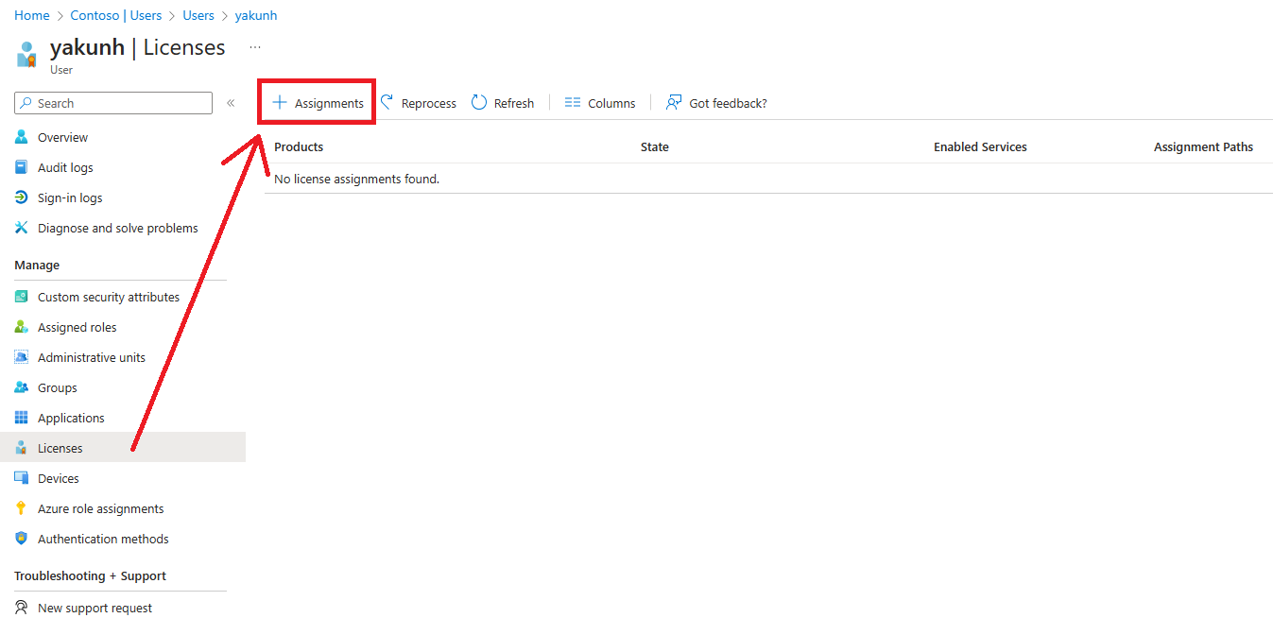Image resolution: width=1273 pixels, height=635 pixels.
Task: Click the yakunh | Licenses page title
Action: coord(137,47)
